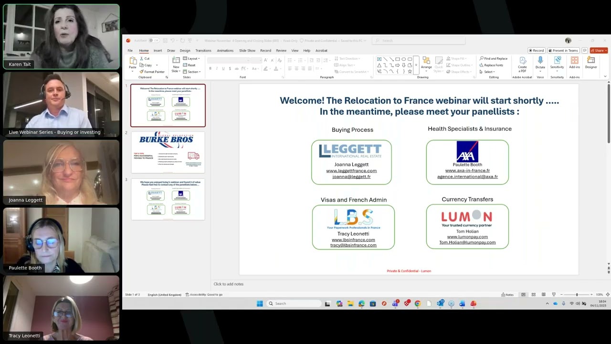Toggle the AutoSave switch
Image resolution: width=611 pixels, height=344 pixels.
pyautogui.click(x=154, y=41)
